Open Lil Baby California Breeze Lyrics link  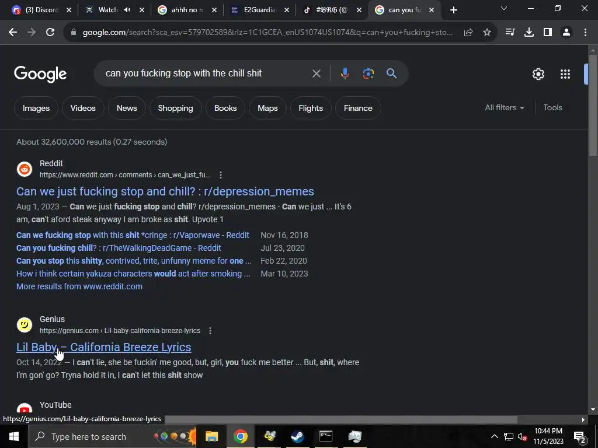[x=104, y=347]
